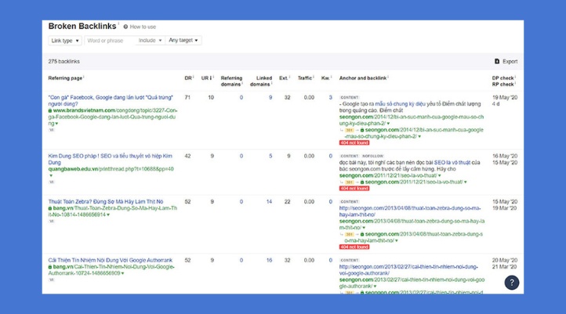Click lock icon beside bang.vn Zebra URL
Viewport: 566px width, 314px height.
tap(50, 208)
